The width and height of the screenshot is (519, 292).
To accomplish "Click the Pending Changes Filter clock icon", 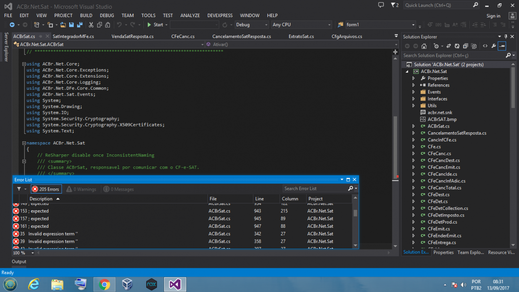I will (436, 46).
